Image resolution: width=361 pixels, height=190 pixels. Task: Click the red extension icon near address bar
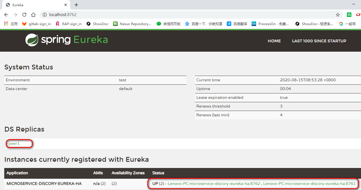358,14
